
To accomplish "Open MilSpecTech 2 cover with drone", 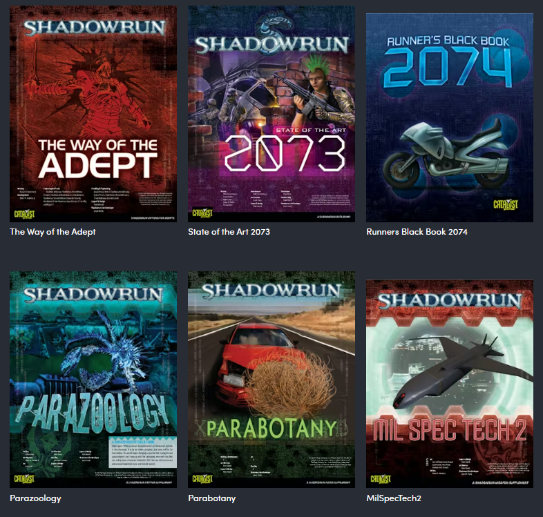I will 450,384.
